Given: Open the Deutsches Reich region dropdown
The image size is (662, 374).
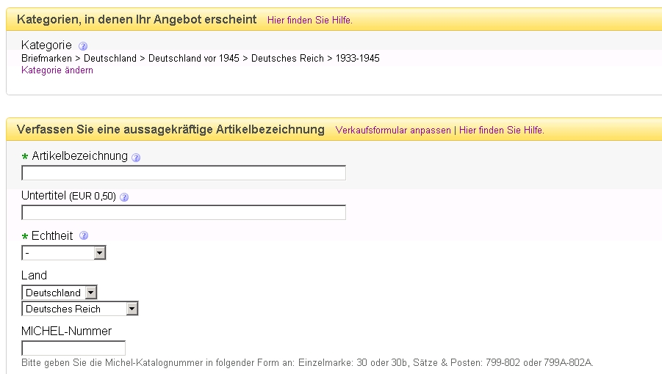Looking at the screenshot, I should [80, 309].
